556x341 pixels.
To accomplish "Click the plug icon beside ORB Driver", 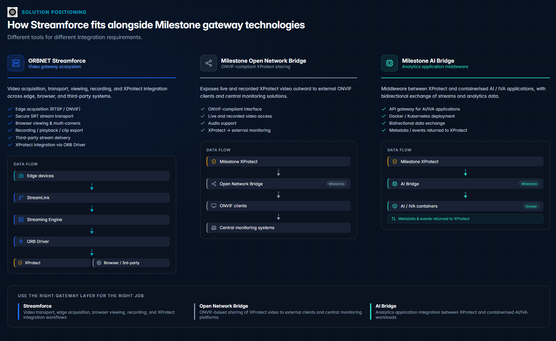I will 21,242.
